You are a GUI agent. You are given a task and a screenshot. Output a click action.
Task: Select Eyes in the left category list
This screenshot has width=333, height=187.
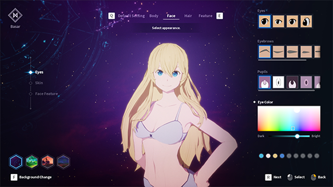pyautogui.click(x=39, y=72)
